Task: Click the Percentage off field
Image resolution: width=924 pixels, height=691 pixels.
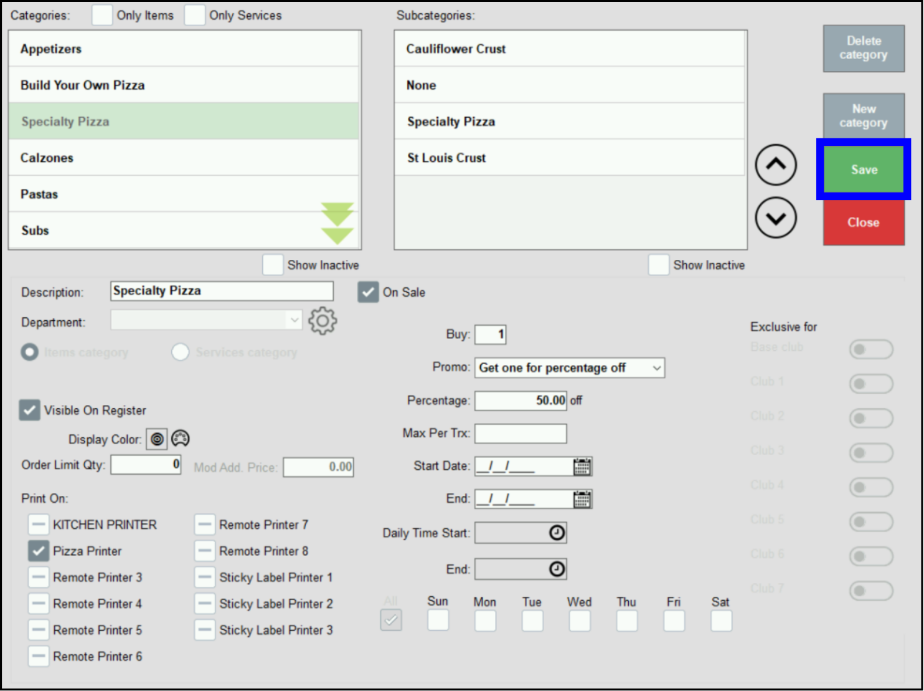Action: [x=521, y=401]
